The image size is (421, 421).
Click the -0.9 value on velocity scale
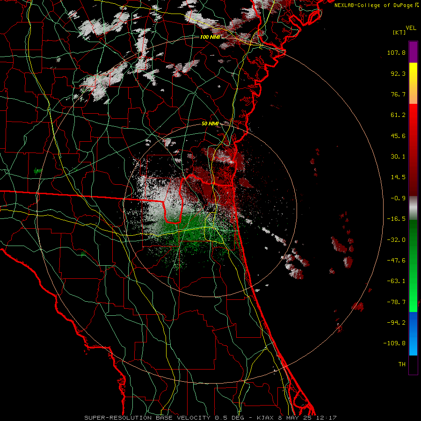pyautogui.click(x=398, y=198)
